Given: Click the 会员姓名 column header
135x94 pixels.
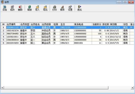Looking at the screenshot, I should (x=36, y=24).
